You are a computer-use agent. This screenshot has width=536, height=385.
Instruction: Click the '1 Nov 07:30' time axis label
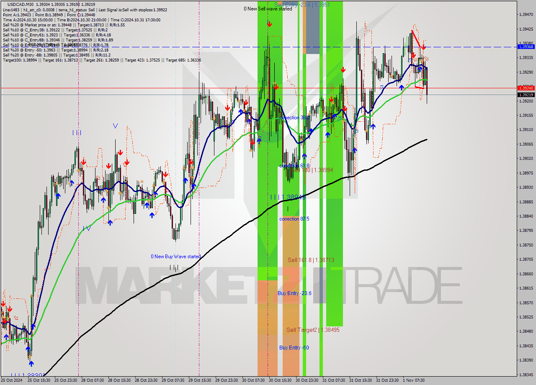pyautogui.click(x=414, y=380)
